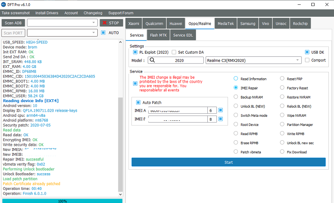Viewport: 334px width, 203px height.
Task: Click the log scrollbar up arrow
Action: click(x=120, y=42)
